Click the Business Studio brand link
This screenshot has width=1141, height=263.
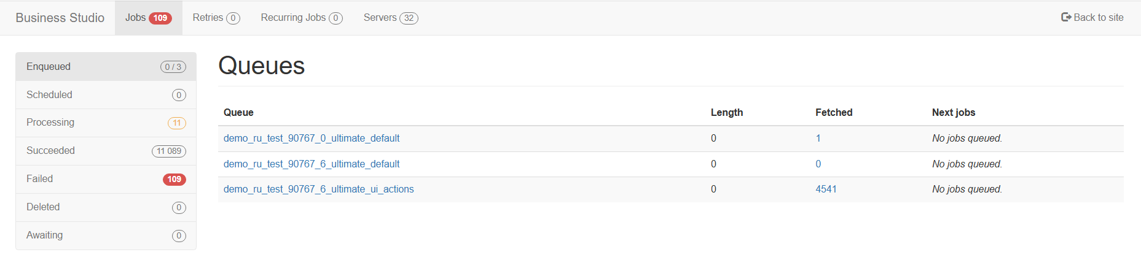click(60, 18)
